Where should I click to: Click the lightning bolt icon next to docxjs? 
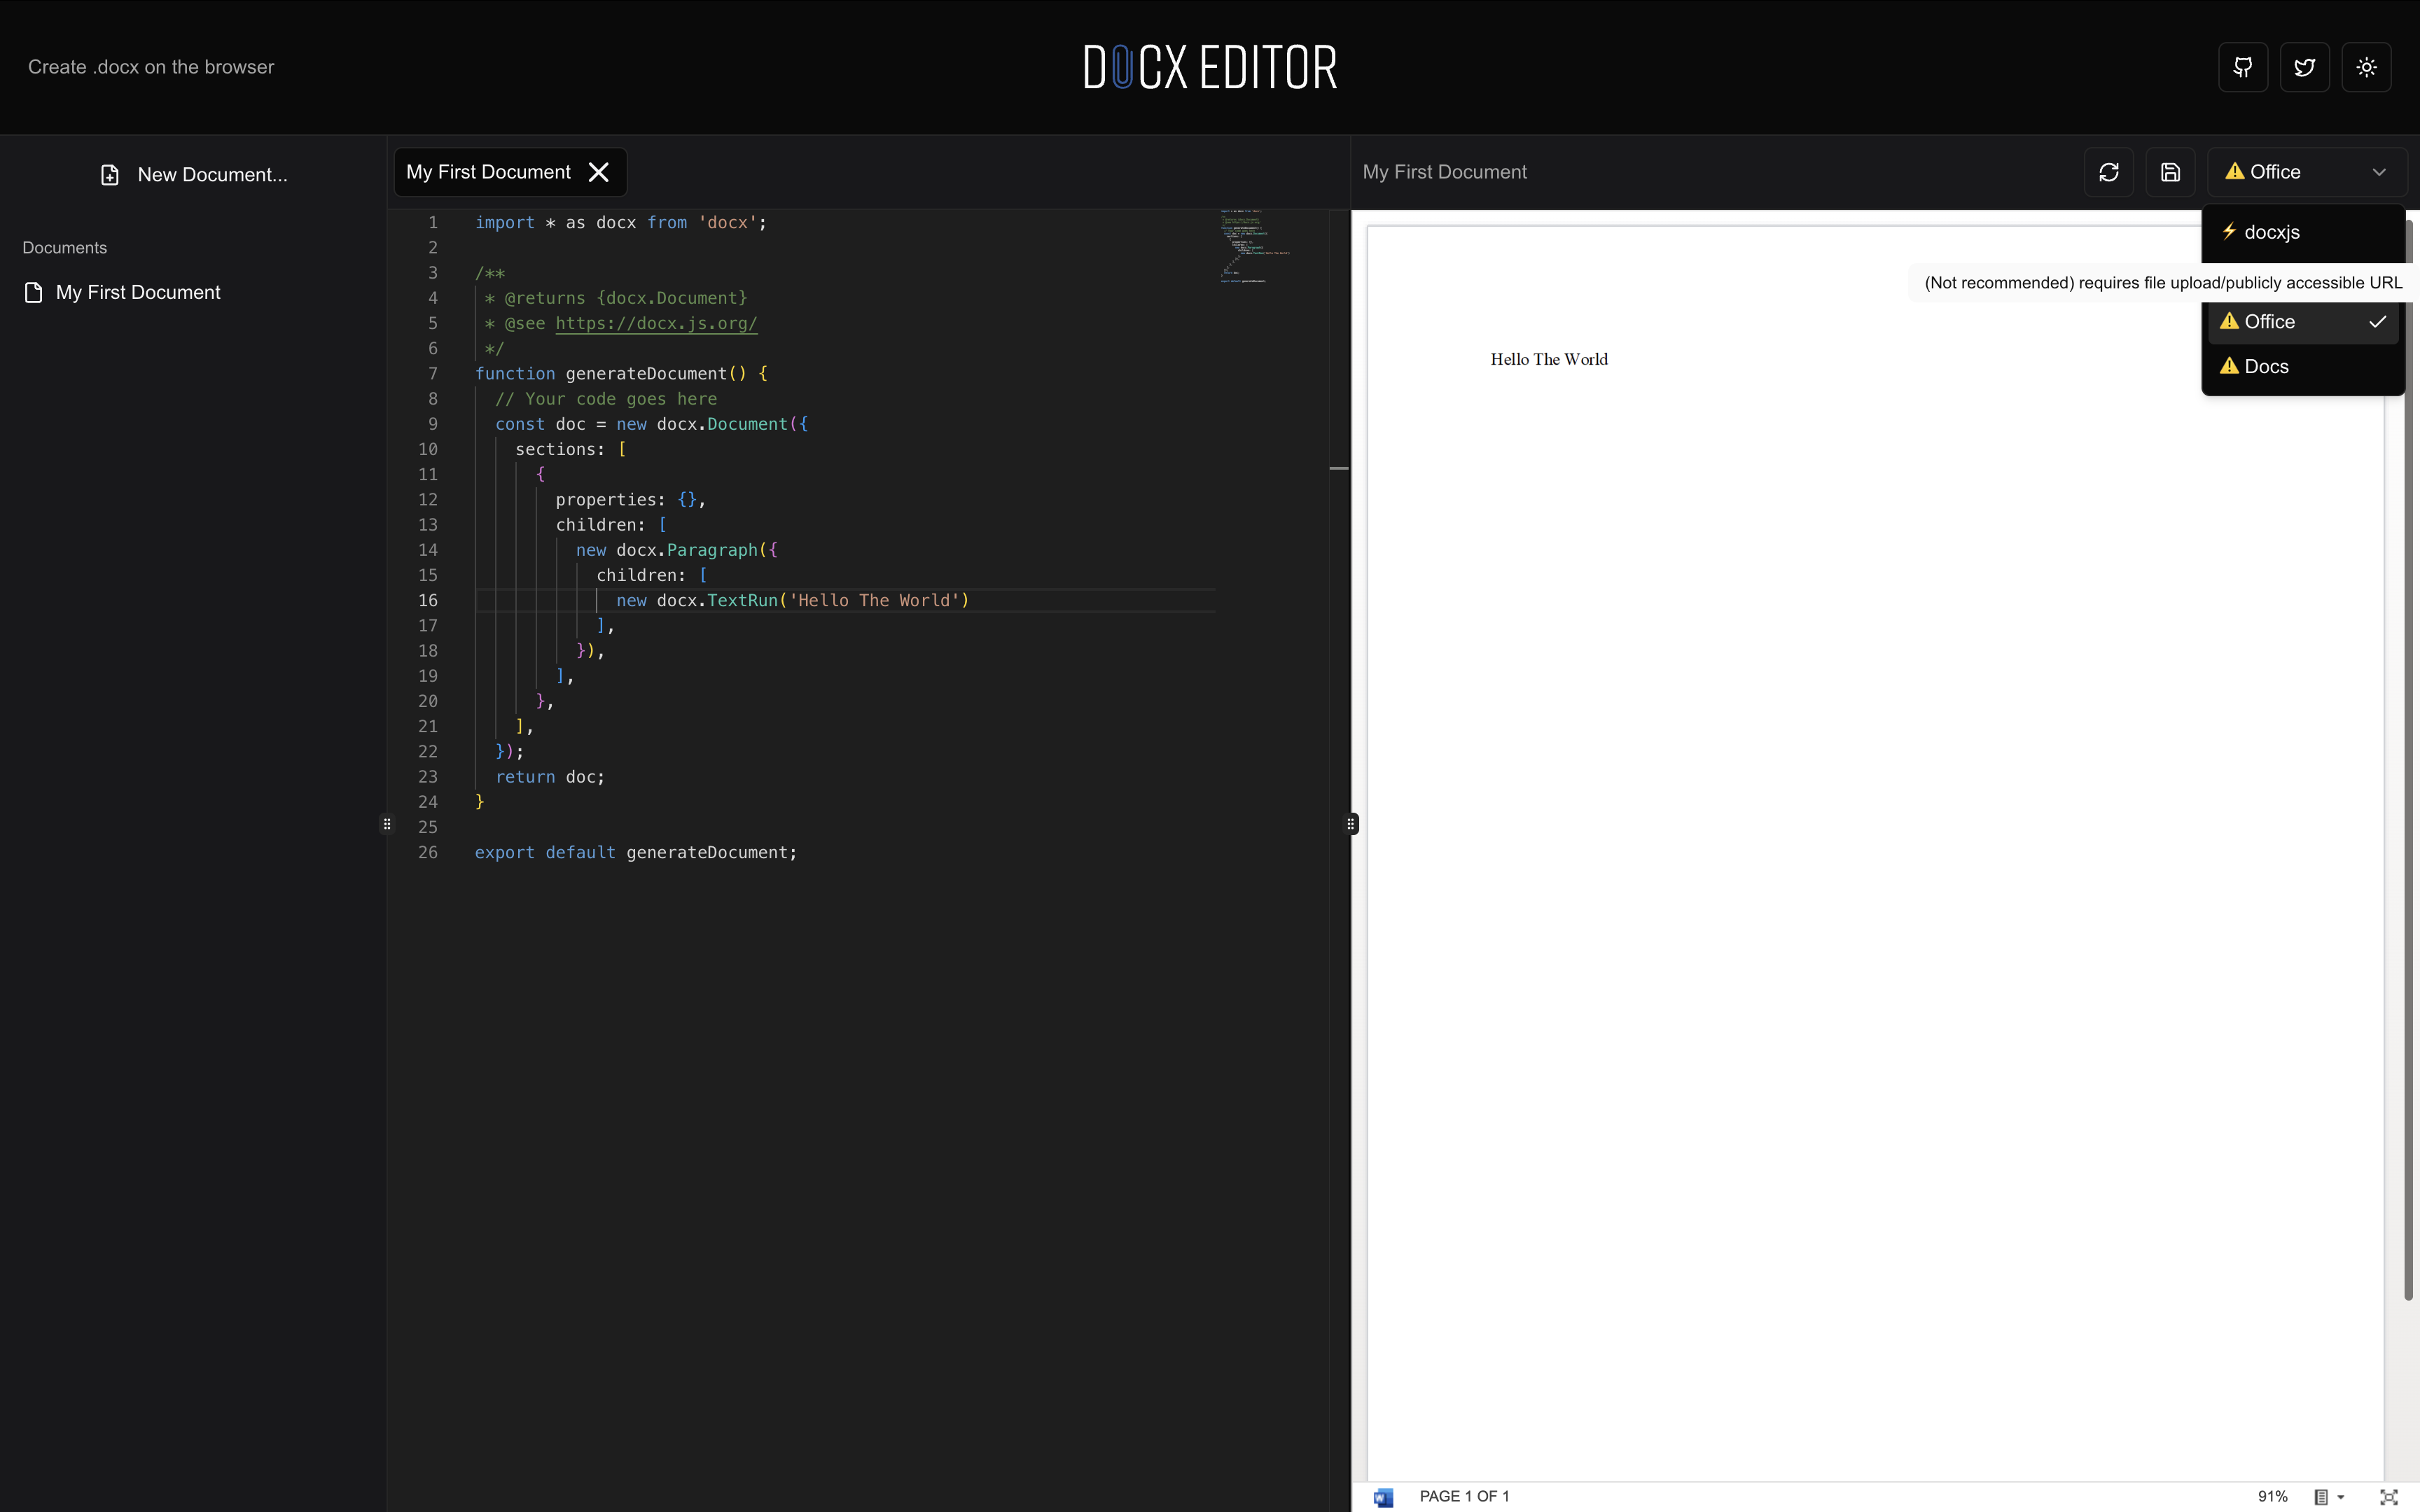(x=2229, y=231)
